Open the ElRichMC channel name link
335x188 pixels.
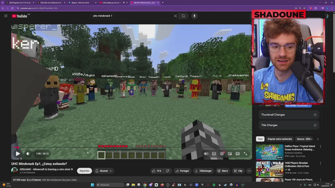[45, 169]
